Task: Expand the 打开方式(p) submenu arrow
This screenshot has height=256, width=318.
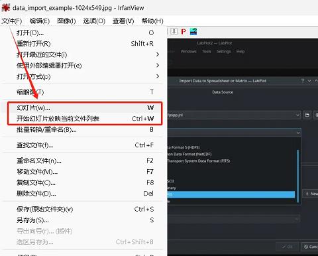Action: click(158, 76)
